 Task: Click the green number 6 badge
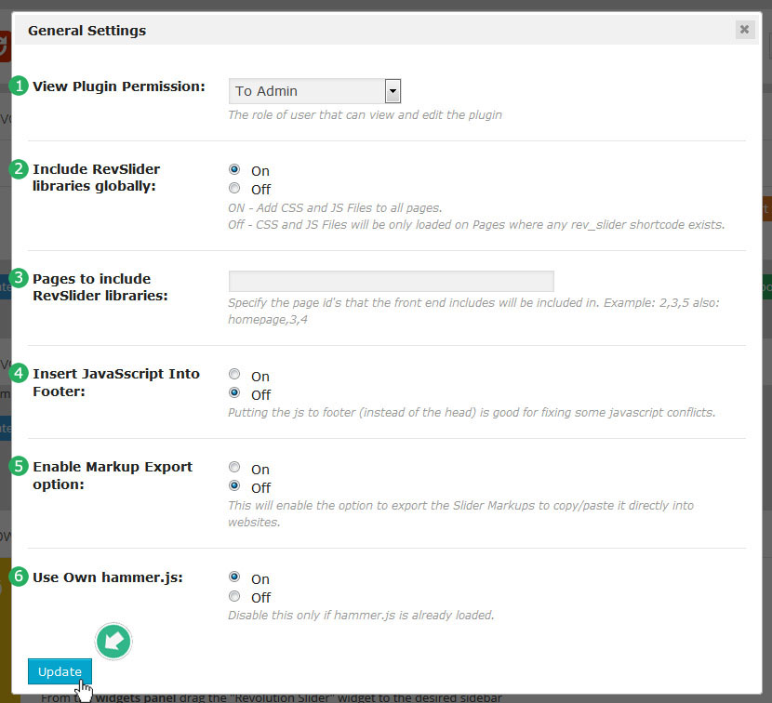[x=19, y=577]
